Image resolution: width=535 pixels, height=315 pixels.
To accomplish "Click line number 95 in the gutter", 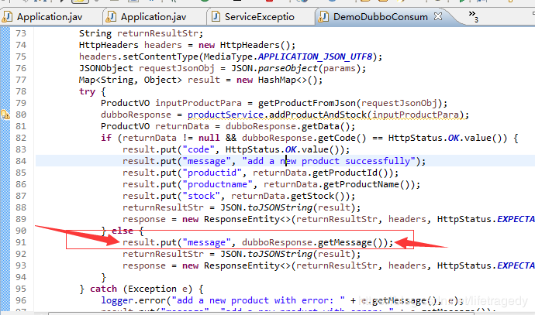I will click(21, 289).
